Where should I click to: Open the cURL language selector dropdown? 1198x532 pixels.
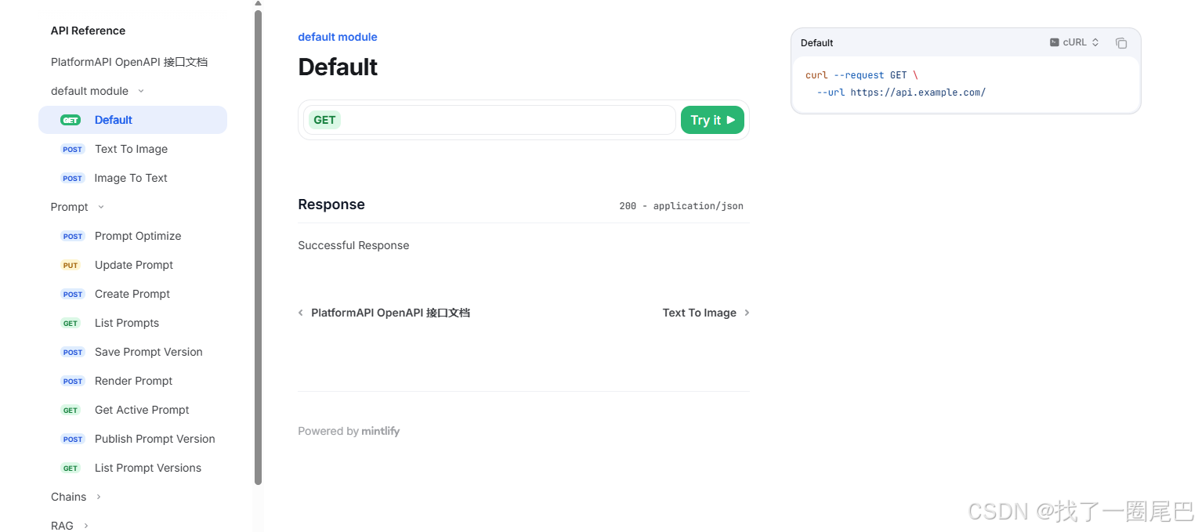[1075, 42]
